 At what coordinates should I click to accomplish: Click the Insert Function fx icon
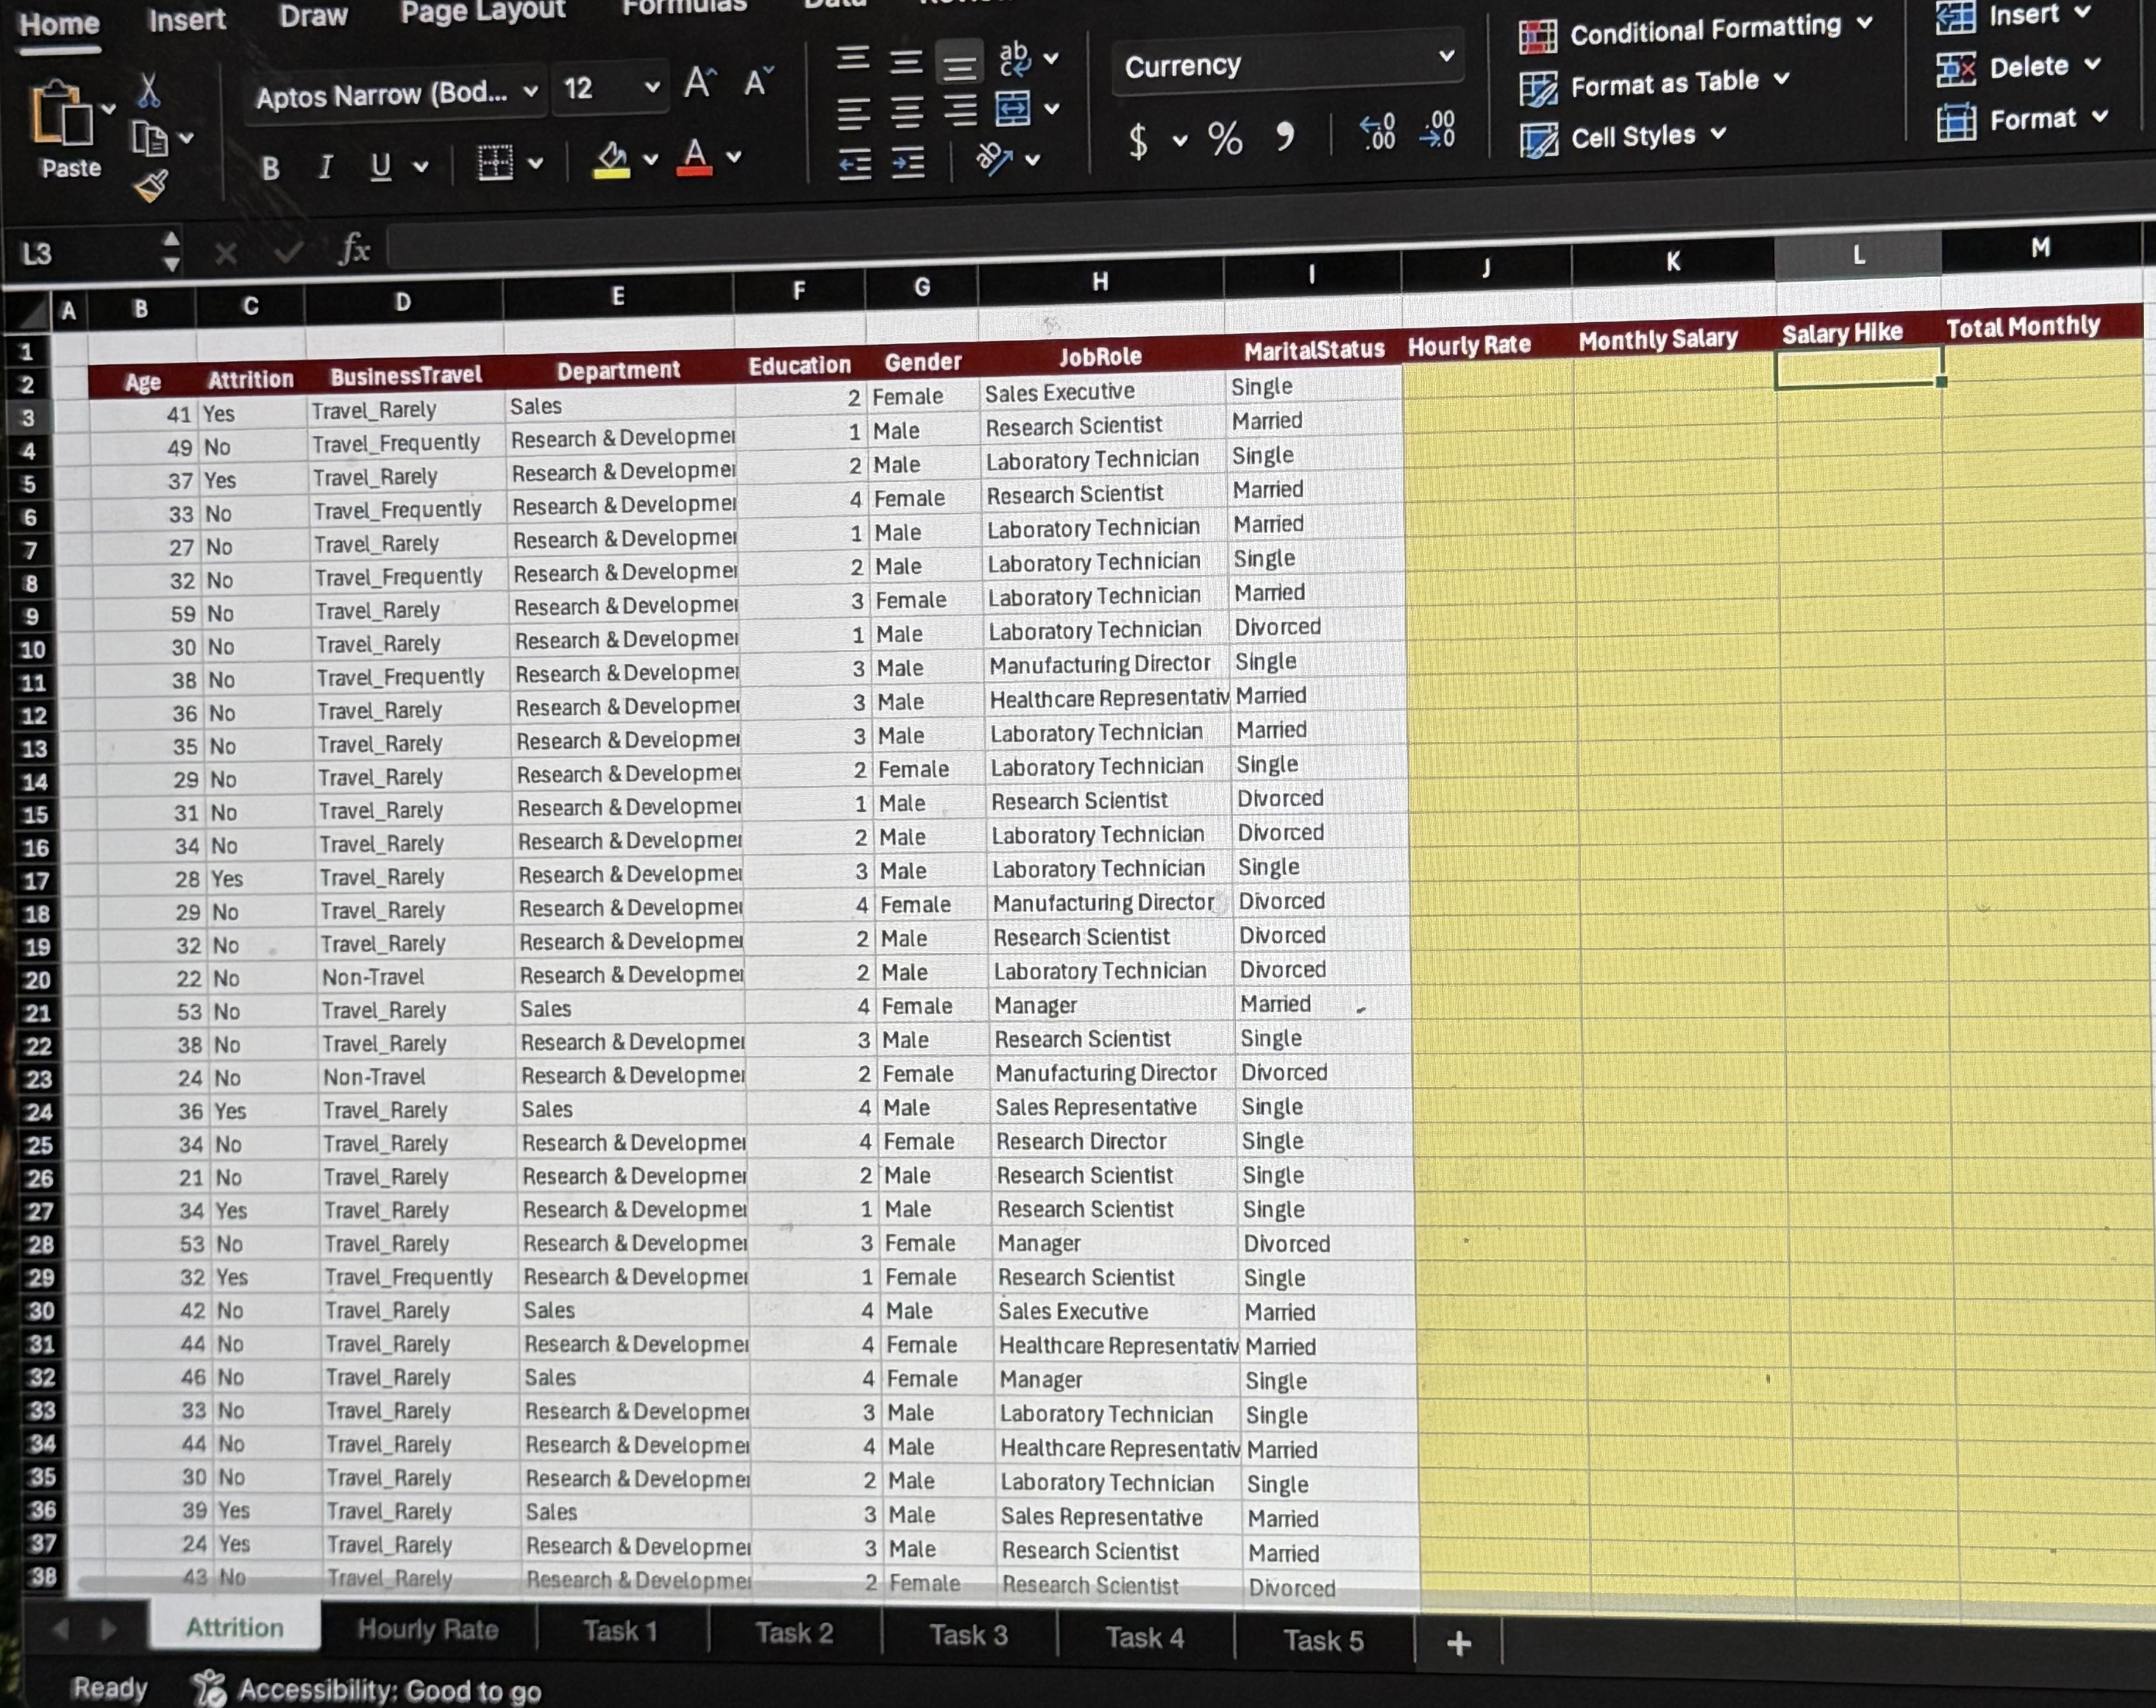[x=355, y=249]
